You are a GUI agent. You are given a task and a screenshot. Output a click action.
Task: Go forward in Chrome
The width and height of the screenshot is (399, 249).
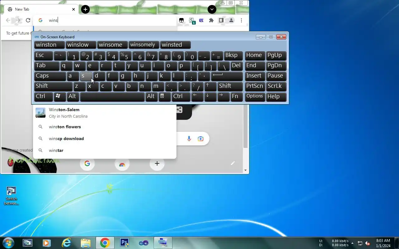point(18,20)
